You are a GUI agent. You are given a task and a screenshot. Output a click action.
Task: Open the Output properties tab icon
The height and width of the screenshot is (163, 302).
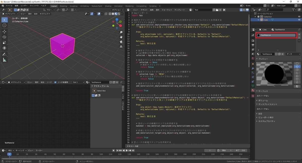tap(253, 45)
